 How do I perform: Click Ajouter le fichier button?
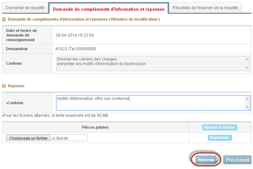tap(220, 128)
